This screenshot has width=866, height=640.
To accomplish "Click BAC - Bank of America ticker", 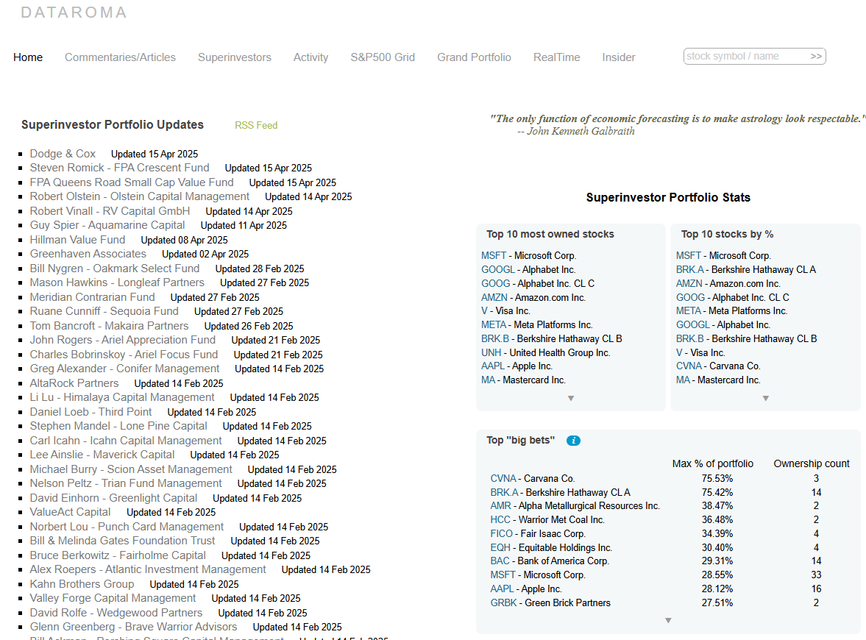I will (x=500, y=561).
